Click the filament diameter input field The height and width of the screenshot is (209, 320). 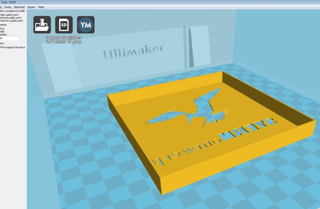(10, 38)
